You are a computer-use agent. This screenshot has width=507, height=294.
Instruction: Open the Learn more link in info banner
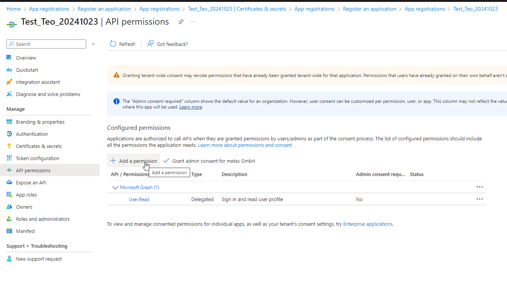(x=191, y=107)
